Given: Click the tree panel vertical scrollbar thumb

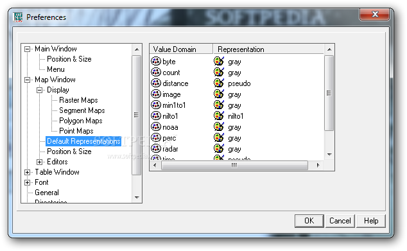Looking at the screenshot, I should coord(137,115).
